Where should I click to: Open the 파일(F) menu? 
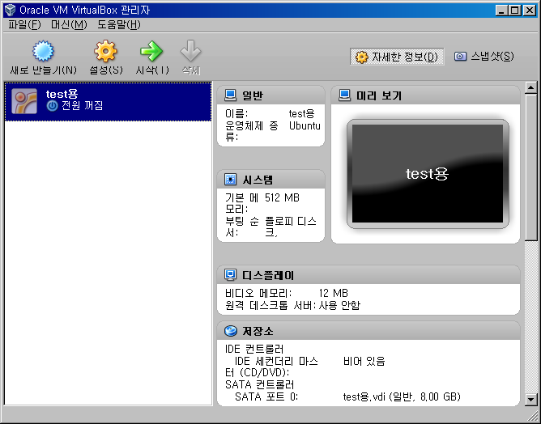point(24,24)
